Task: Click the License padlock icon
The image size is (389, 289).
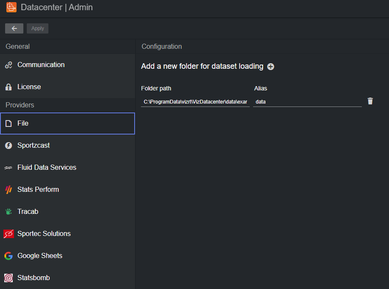Action: pos(8,87)
